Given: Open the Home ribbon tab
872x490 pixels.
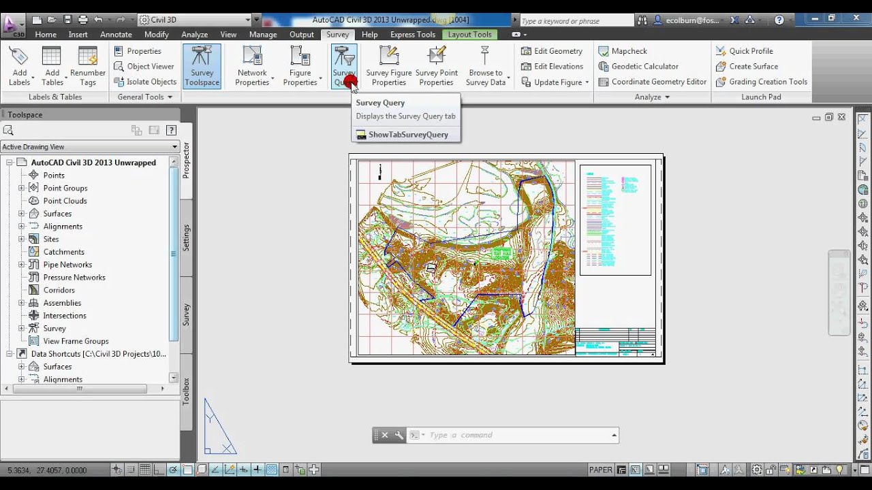Looking at the screenshot, I should [46, 35].
